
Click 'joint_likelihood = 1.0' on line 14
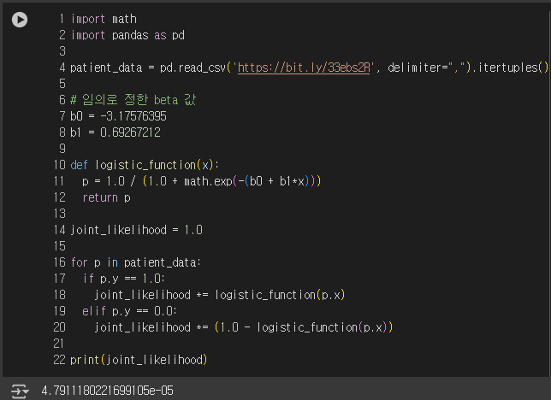[x=136, y=230]
